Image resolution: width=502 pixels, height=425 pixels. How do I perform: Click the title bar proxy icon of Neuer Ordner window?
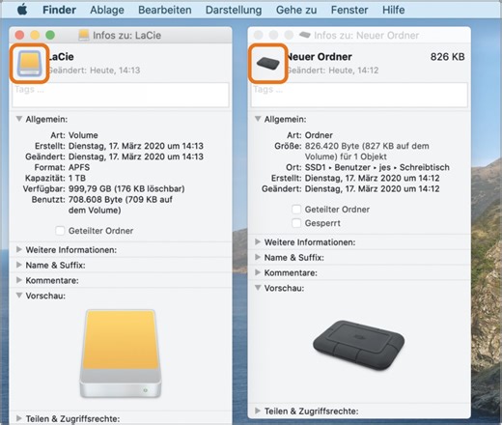[x=304, y=35]
